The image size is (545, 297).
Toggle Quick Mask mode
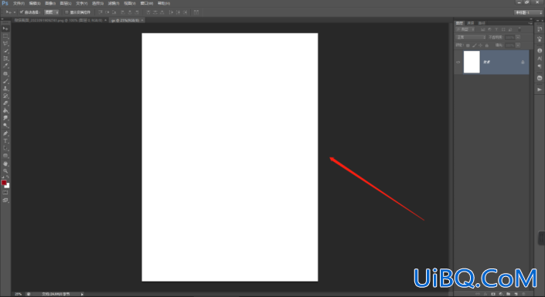point(5,193)
